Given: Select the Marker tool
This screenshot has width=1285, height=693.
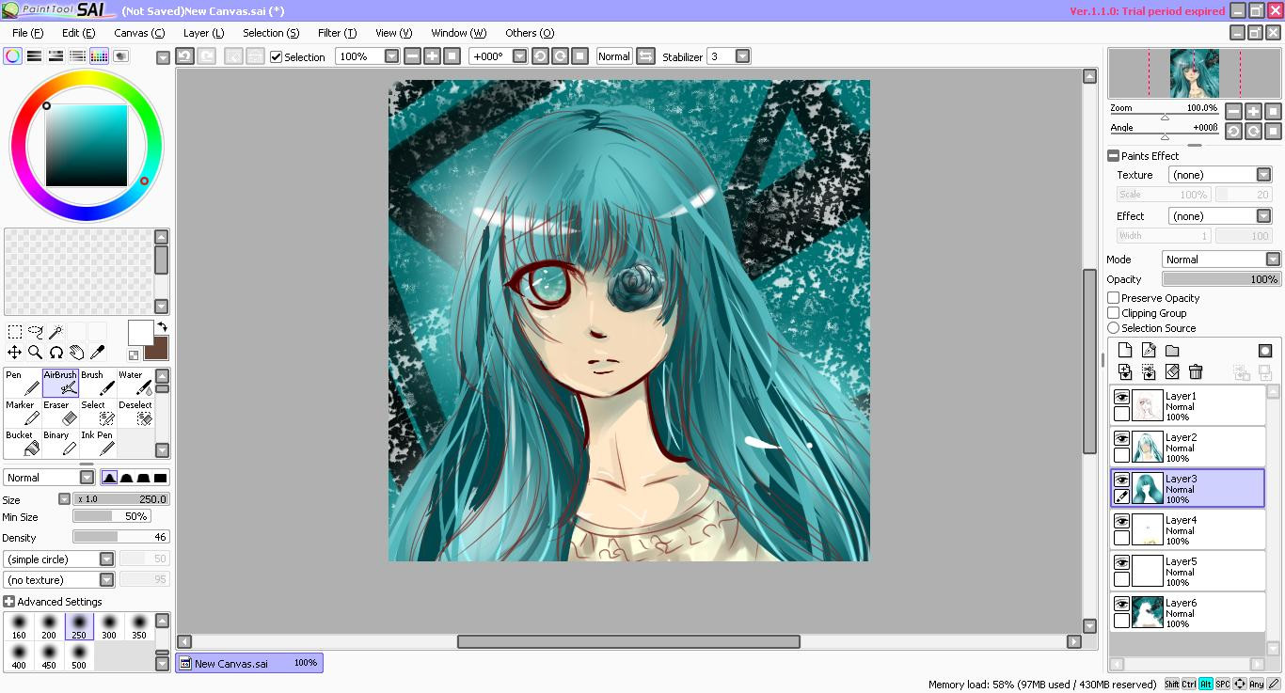Looking at the screenshot, I should coord(22,413).
